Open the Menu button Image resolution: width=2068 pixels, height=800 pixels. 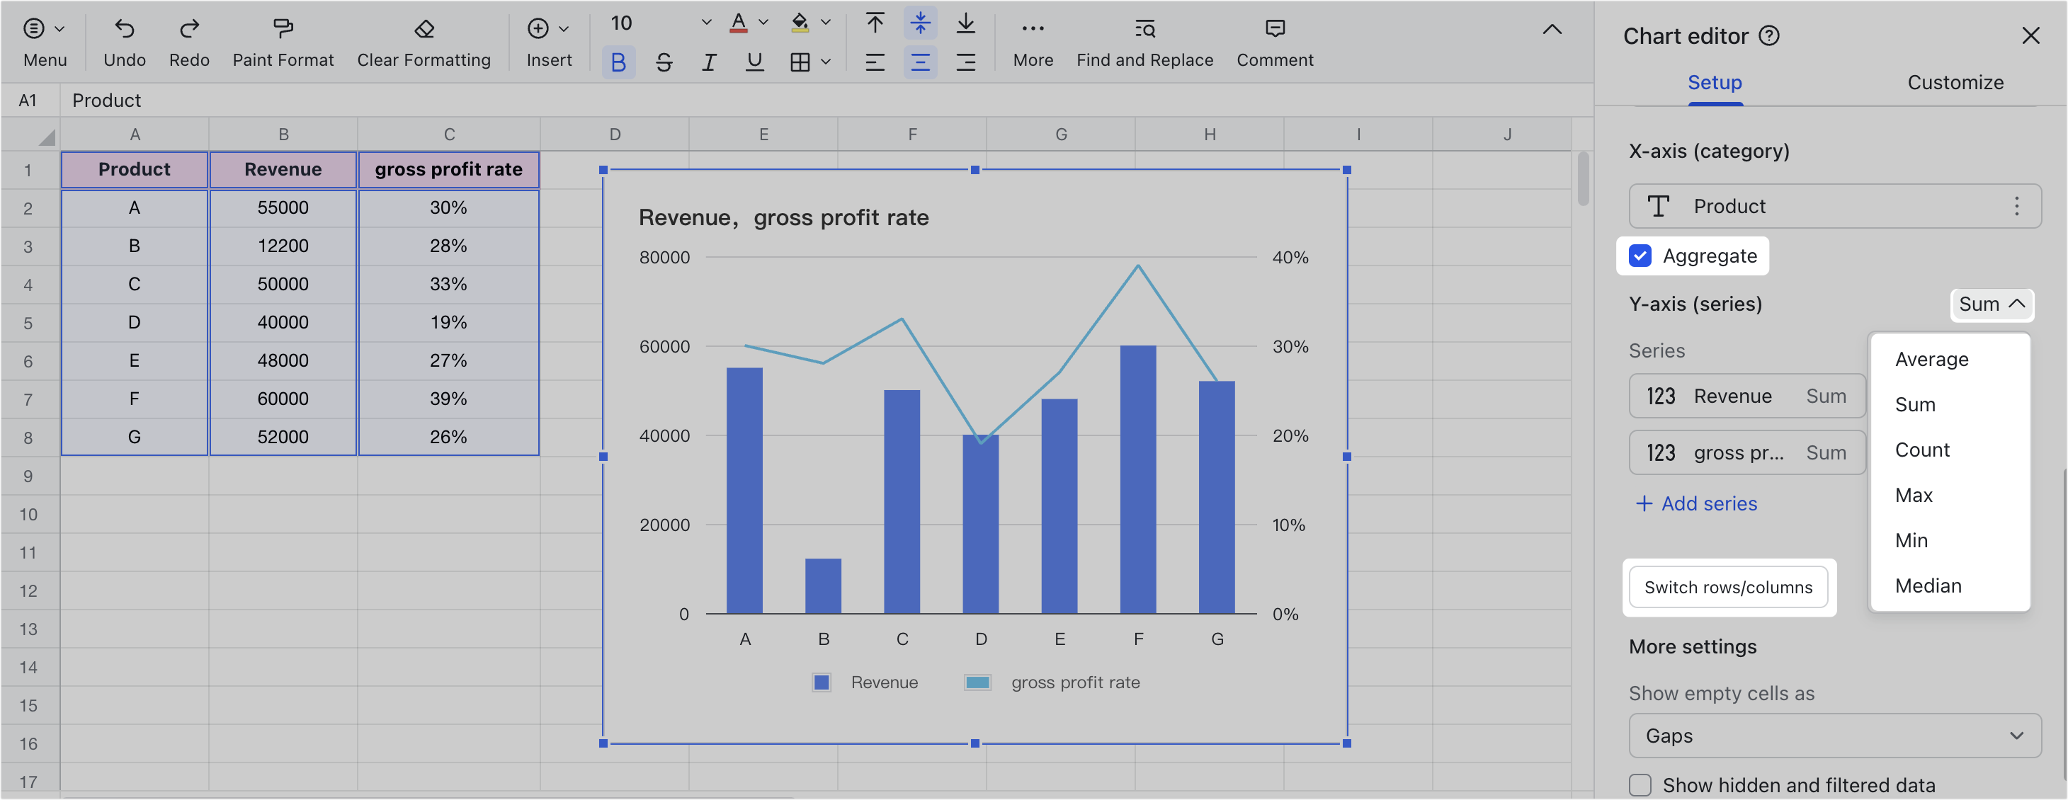(x=45, y=43)
